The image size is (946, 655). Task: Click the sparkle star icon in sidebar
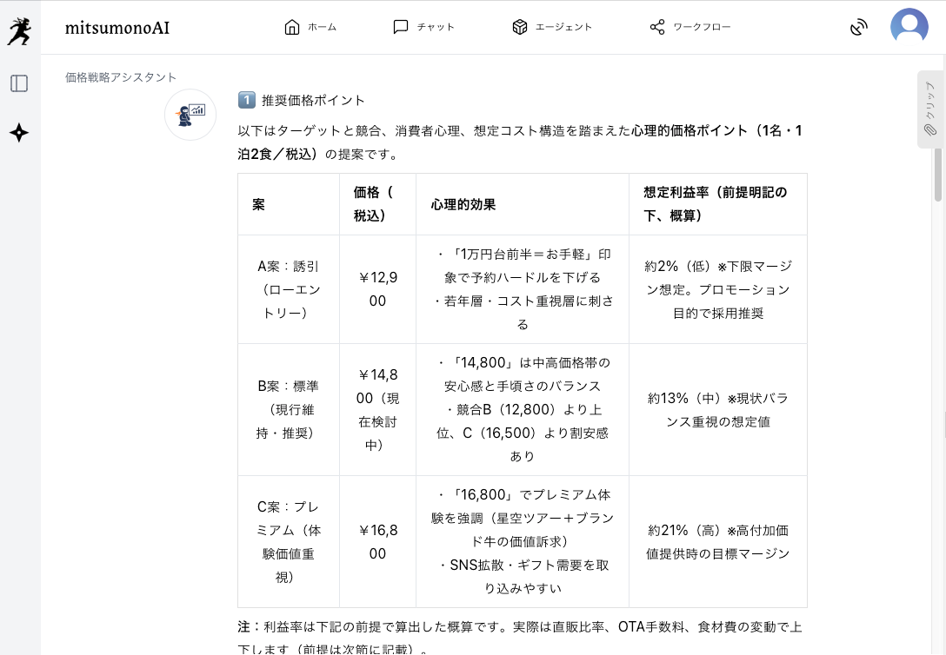pyautogui.click(x=19, y=133)
